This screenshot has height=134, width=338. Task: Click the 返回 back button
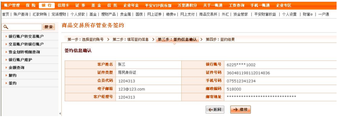[215, 109]
